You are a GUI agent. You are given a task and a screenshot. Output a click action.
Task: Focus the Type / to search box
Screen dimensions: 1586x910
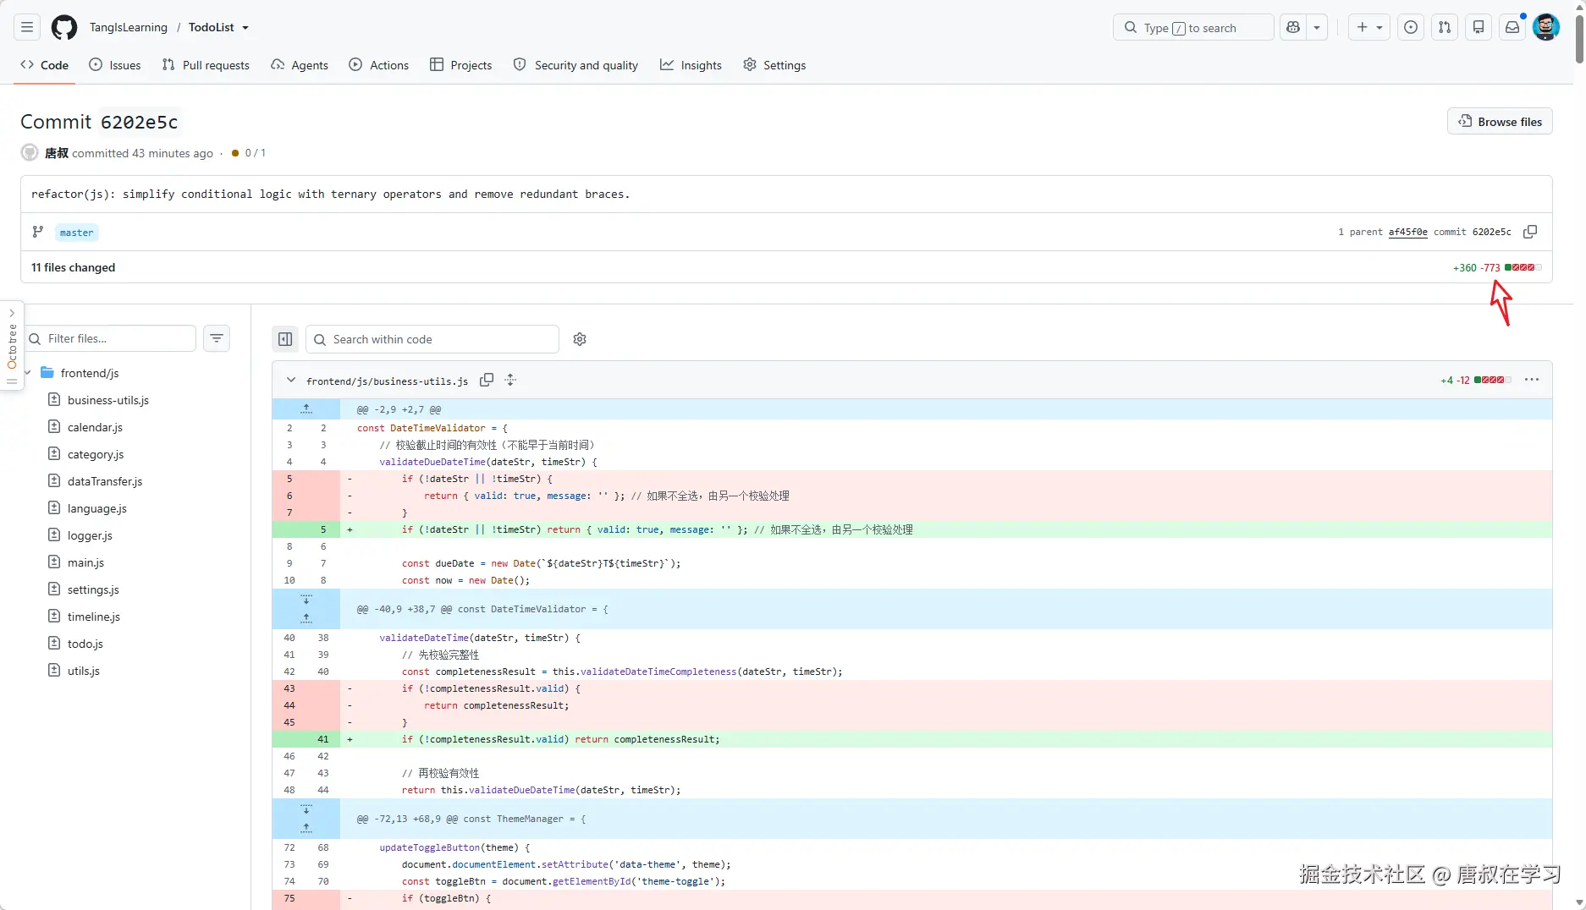click(x=1193, y=28)
